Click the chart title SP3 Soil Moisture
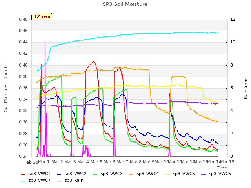This screenshot has width=251, height=188. pyautogui.click(x=125, y=4)
